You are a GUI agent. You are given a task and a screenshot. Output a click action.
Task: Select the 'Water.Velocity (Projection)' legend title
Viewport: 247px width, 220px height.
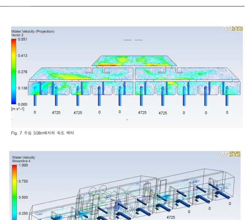(x=33, y=31)
